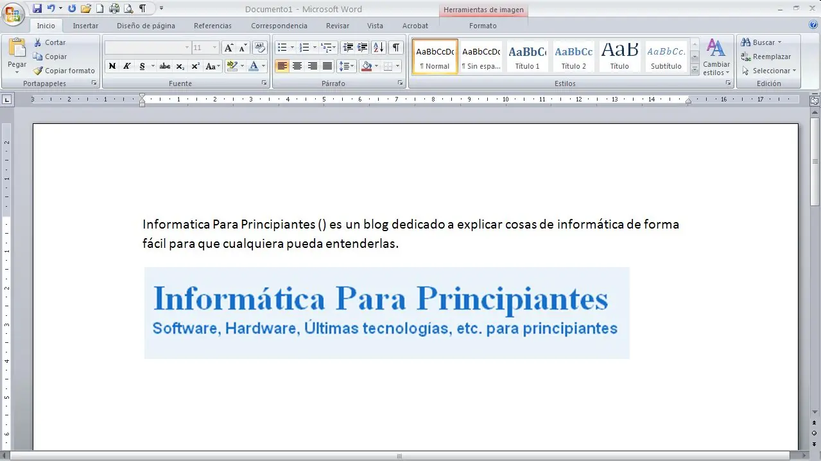Apply the Título 1 style
The image size is (821, 461).
[528, 57]
